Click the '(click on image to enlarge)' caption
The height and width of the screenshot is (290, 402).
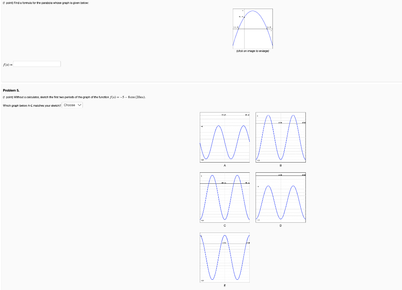click(252, 50)
